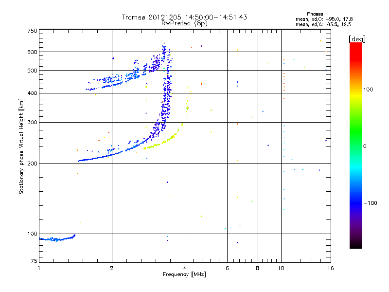The height and width of the screenshot is (292, 389).
Task: Click the x-axis tick label '16'
Action: tap(331, 268)
